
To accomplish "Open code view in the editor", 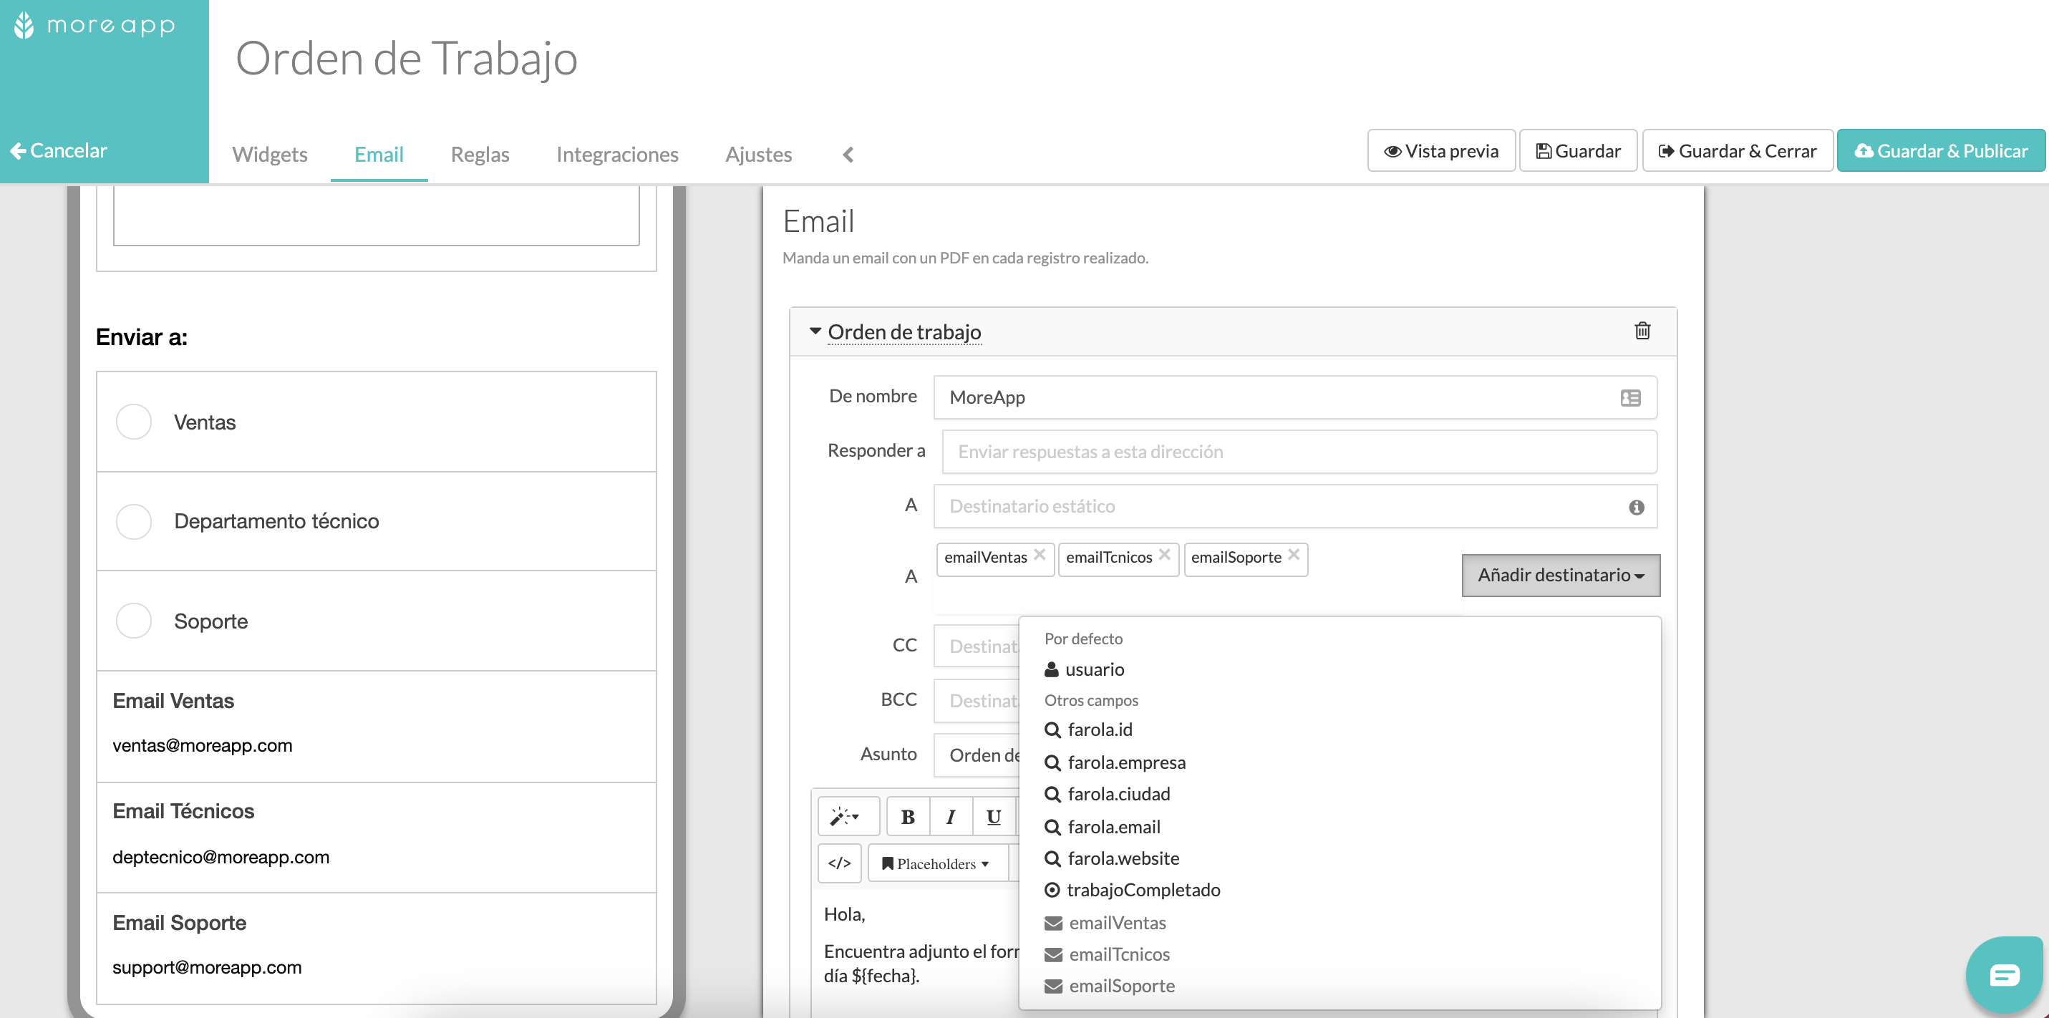I will [x=839, y=863].
